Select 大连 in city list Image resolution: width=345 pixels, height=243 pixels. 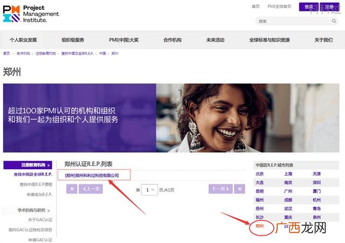tap(260, 183)
